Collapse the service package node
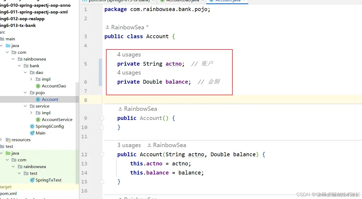Viewport: 362px width, 199px height. (x=25, y=106)
